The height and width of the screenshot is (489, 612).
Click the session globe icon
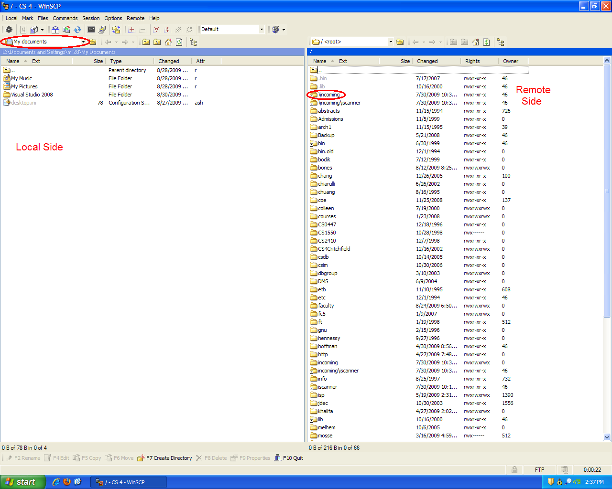click(x=276, y=30)
